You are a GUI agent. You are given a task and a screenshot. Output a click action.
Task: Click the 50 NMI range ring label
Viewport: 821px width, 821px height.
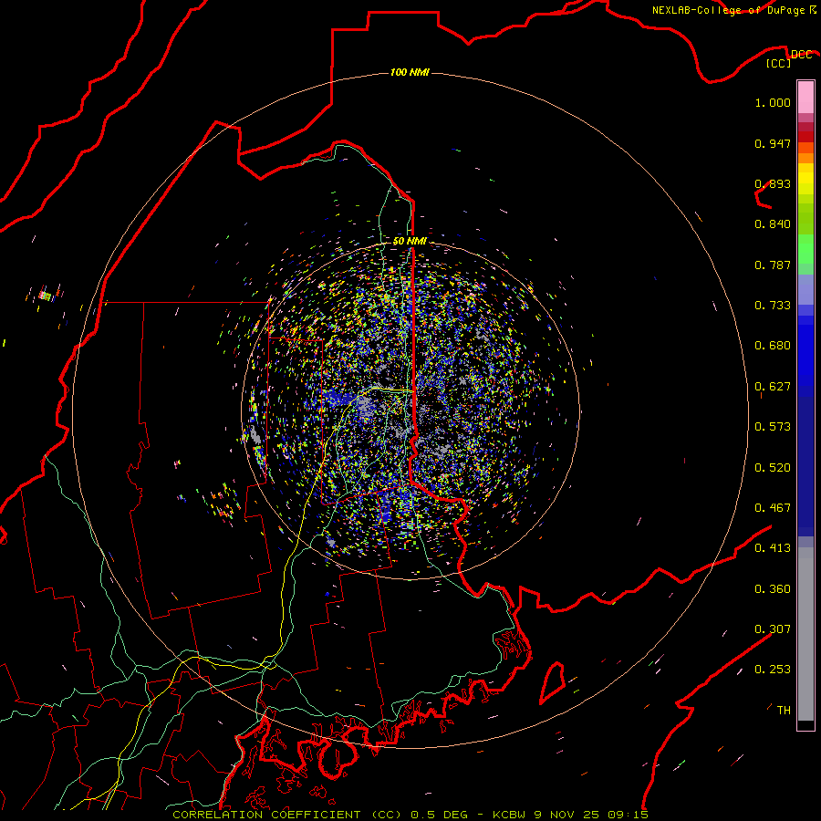click(x=410, y=242)
